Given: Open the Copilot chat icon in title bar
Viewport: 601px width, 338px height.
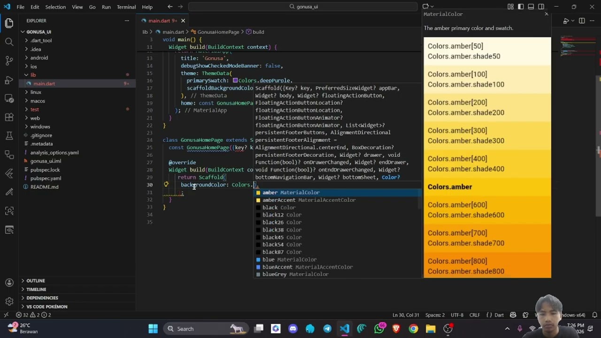Looking at the screenshot, I should [x=425, y=7].
